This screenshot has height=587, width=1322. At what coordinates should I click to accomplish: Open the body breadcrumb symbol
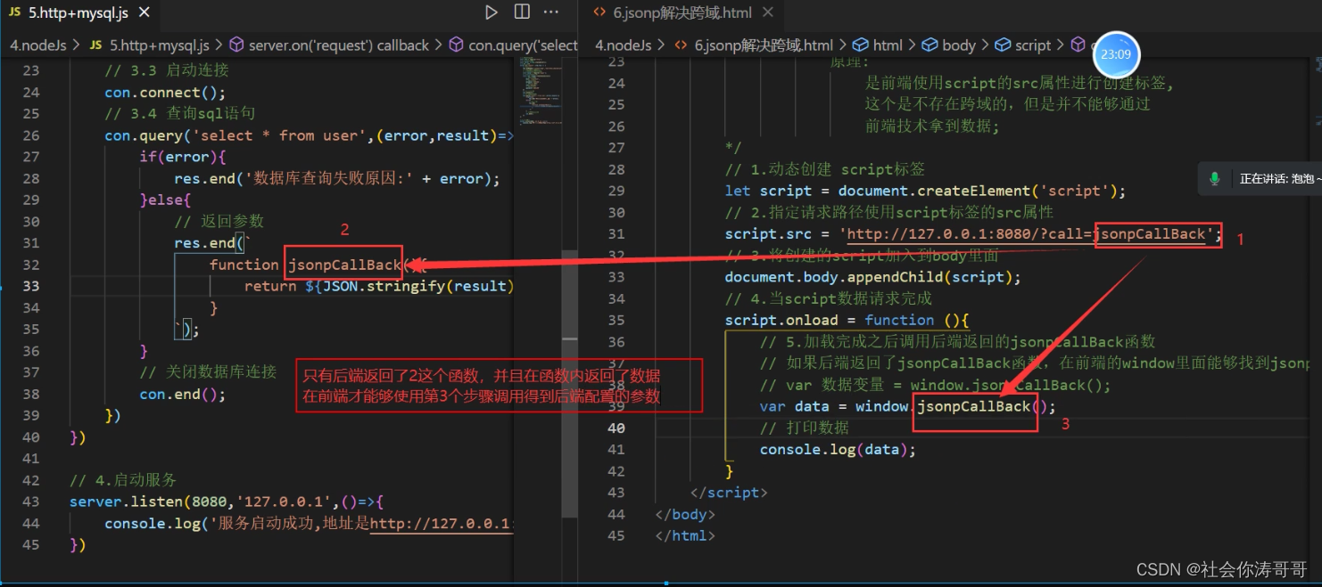[x=948, y=45]
